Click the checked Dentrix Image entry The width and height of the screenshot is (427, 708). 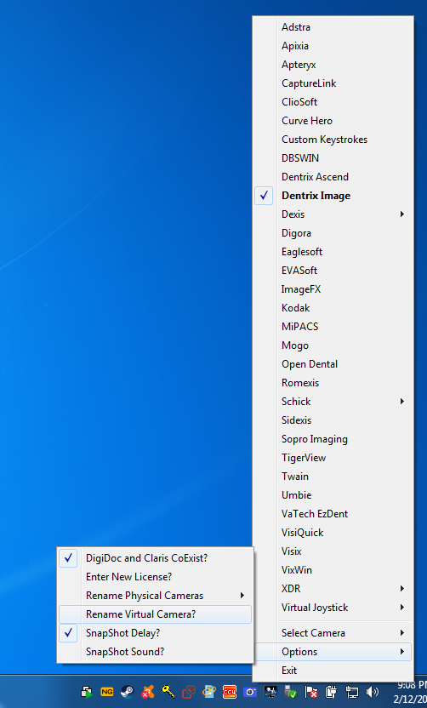[x=333, y=196]
